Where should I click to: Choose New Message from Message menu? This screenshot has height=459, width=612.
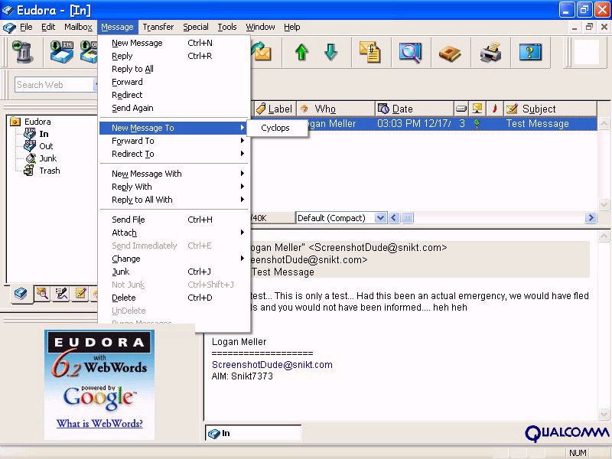click(174, 43)
